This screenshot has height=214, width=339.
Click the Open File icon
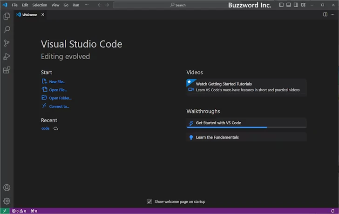point(44,89)
